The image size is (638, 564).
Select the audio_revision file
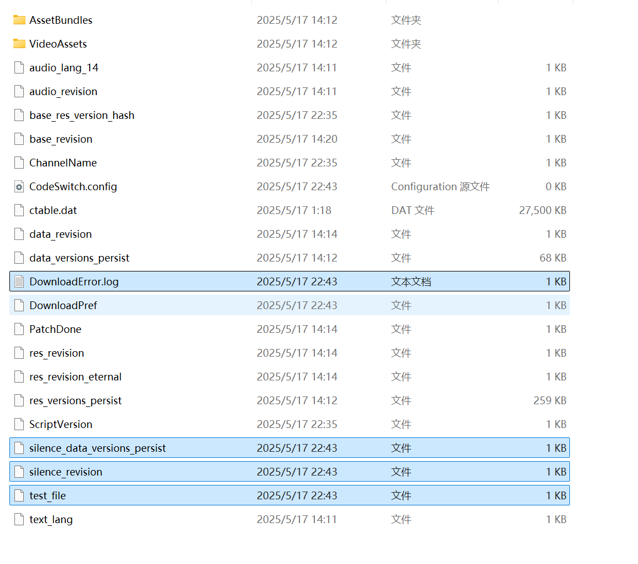pos(63,91)
